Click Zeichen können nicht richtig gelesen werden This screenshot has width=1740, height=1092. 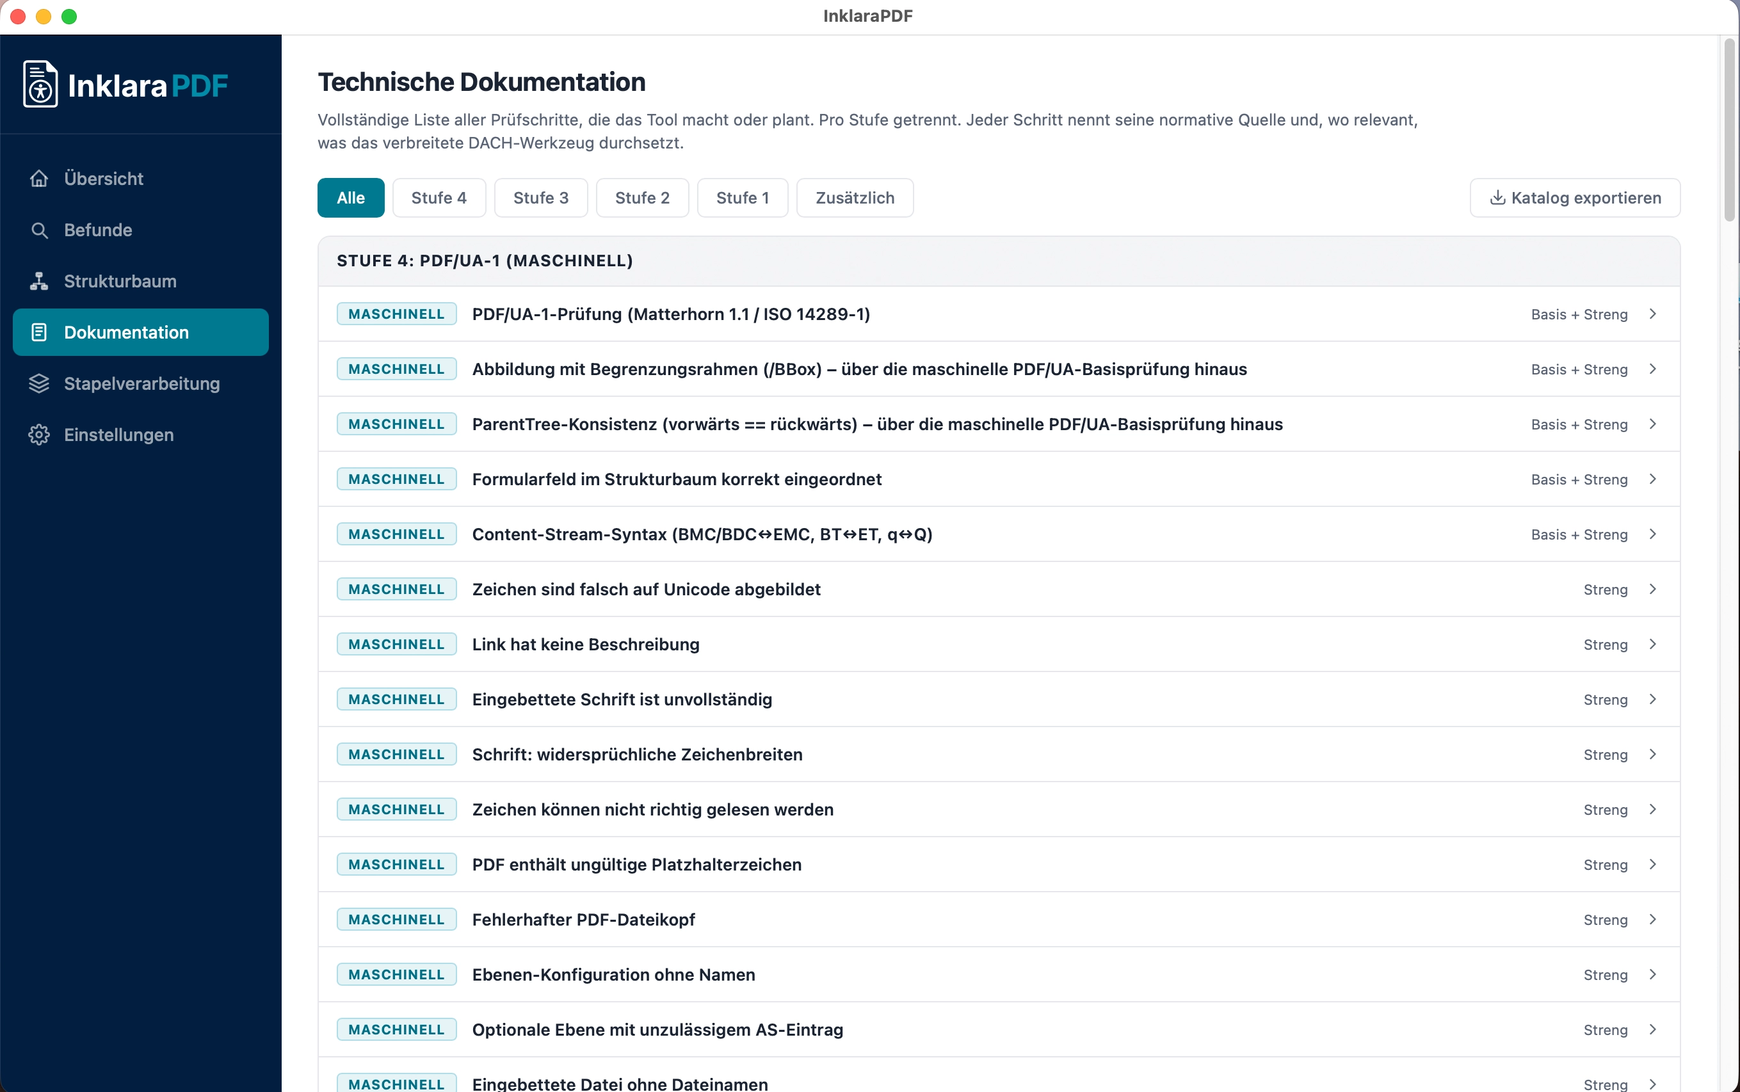653,810
